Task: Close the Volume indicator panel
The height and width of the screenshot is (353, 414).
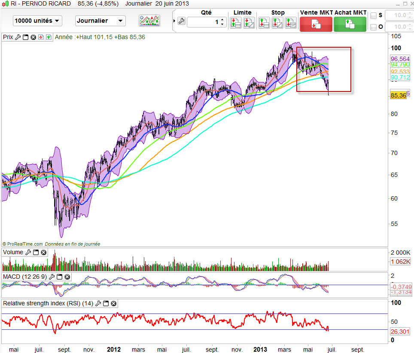Action: 43,253
